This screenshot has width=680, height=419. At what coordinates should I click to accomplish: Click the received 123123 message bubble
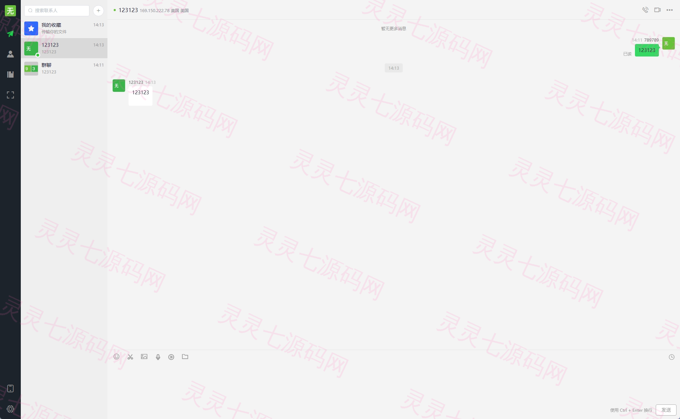140,95
